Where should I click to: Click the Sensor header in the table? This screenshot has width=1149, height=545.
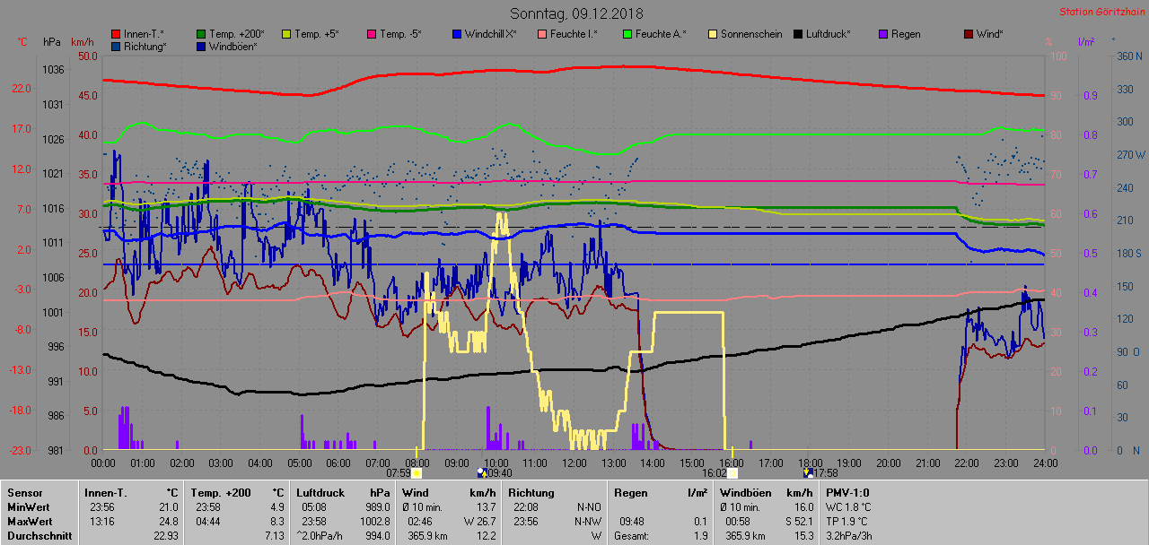click(25, 493)
